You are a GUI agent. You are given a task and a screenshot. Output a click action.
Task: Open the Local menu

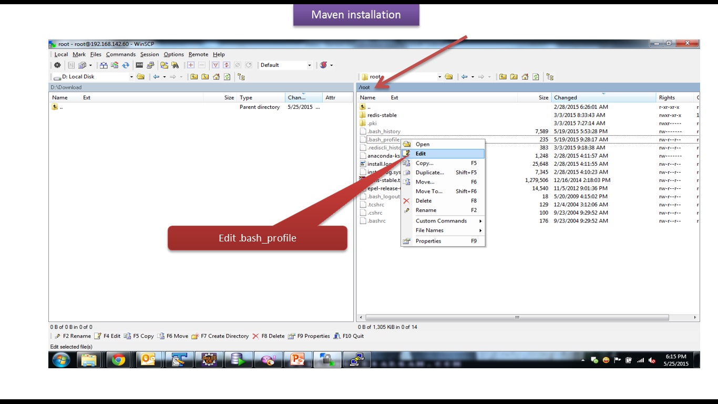point(61,54)
